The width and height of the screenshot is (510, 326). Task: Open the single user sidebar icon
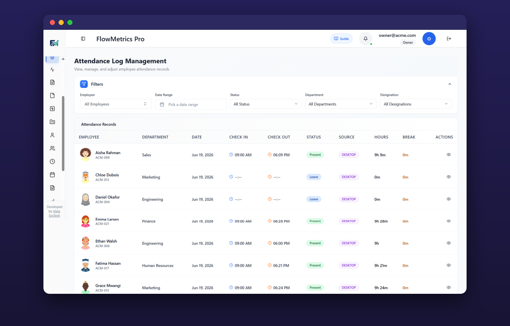(52, 135)
